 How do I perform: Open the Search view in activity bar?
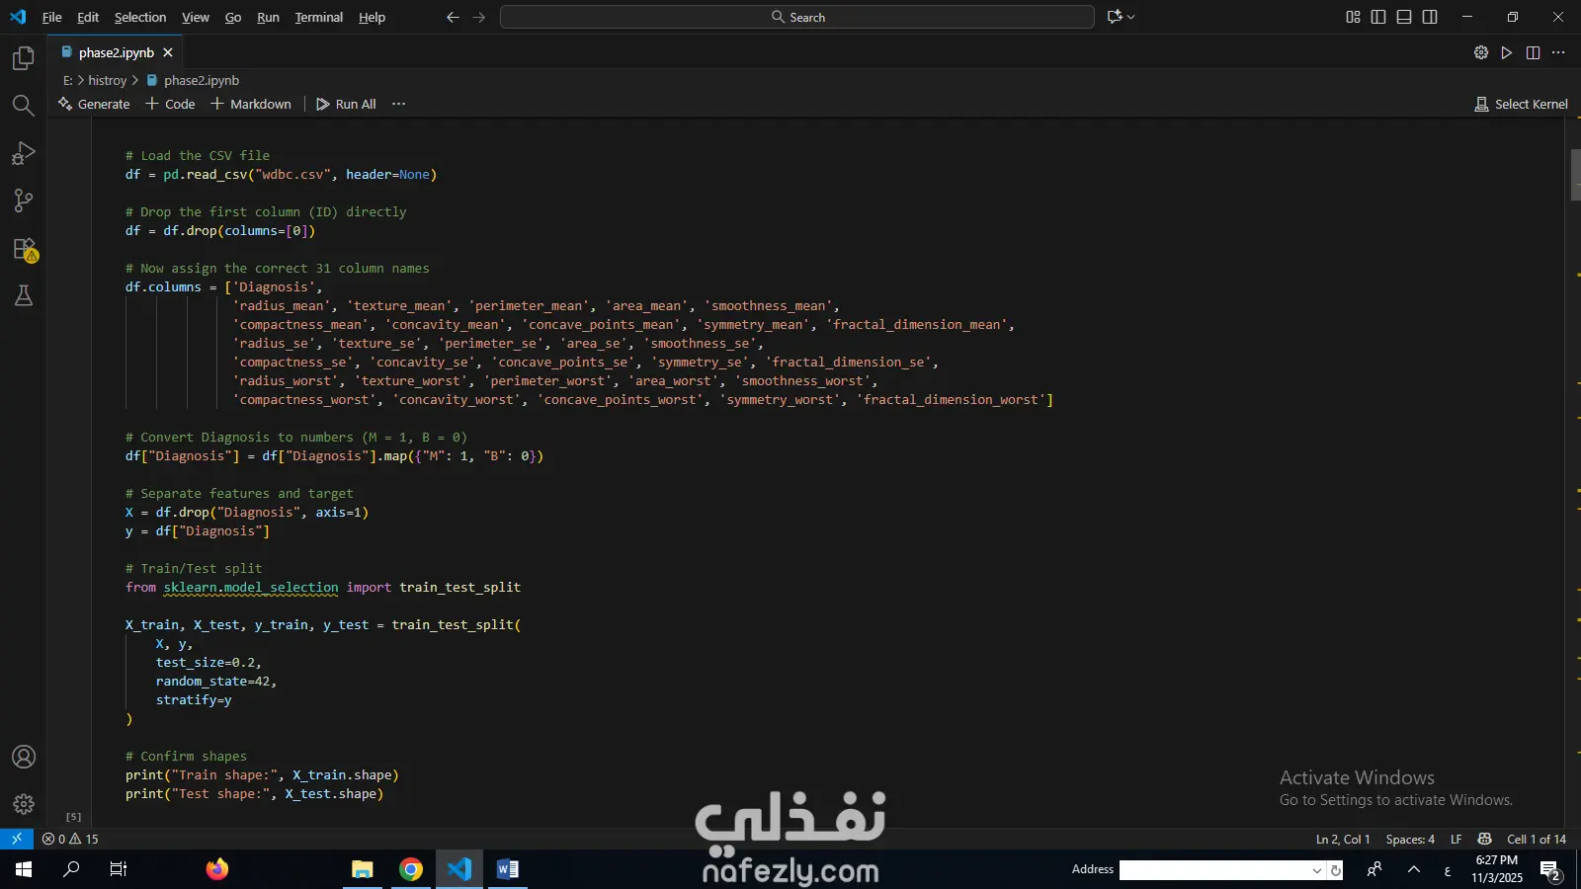[x=24, y=106]
